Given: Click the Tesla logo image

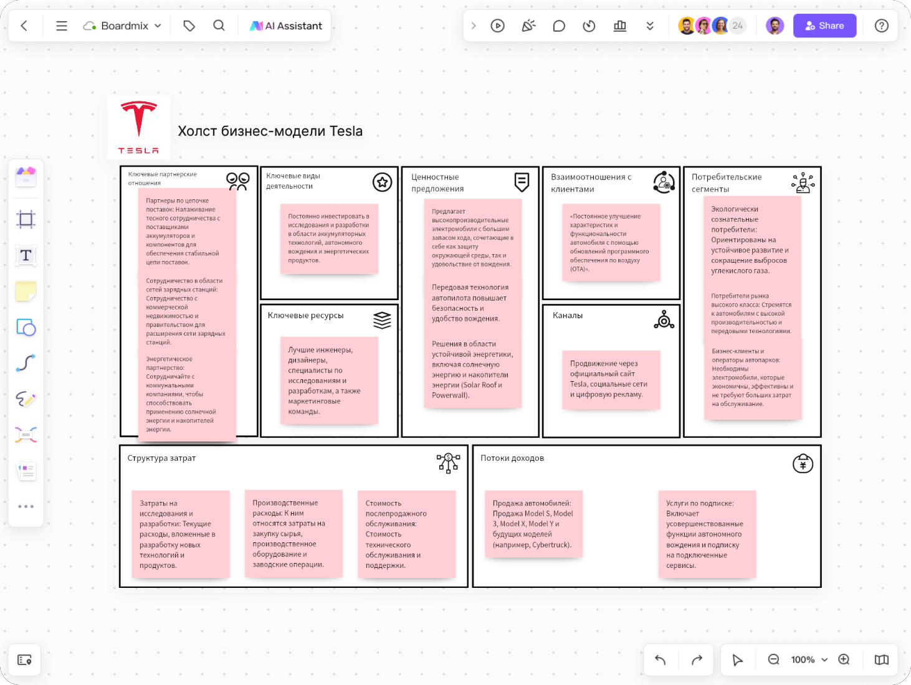Looking at the screenshot, I should tap(138, 128).
